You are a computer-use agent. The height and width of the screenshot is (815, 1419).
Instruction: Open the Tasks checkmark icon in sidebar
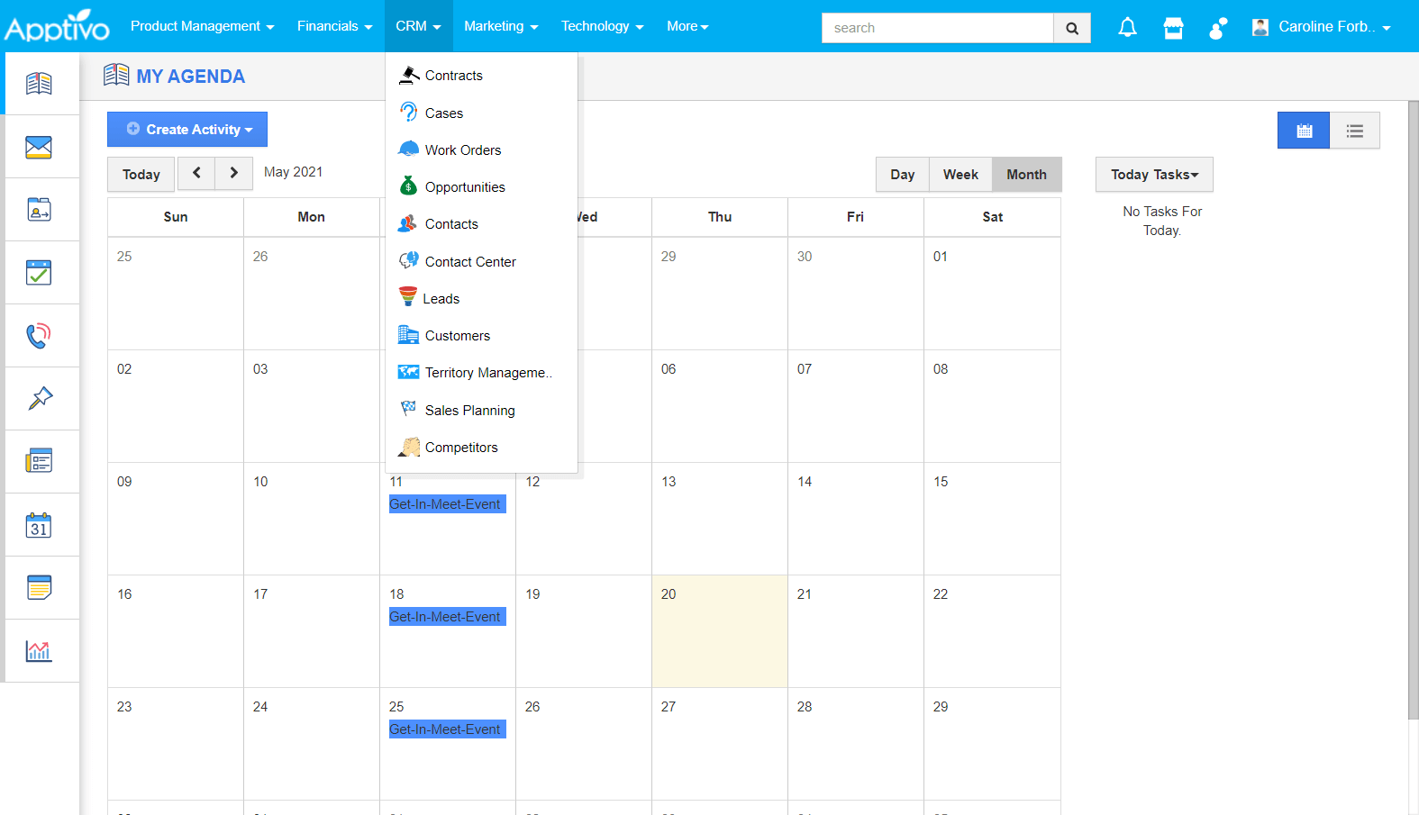(39, 273)
